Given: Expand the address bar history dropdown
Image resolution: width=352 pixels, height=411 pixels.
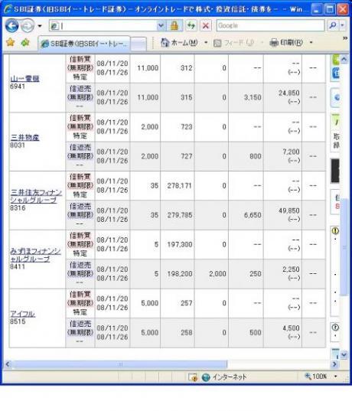Looking at the screenshot, I should (x=161, y=26).
